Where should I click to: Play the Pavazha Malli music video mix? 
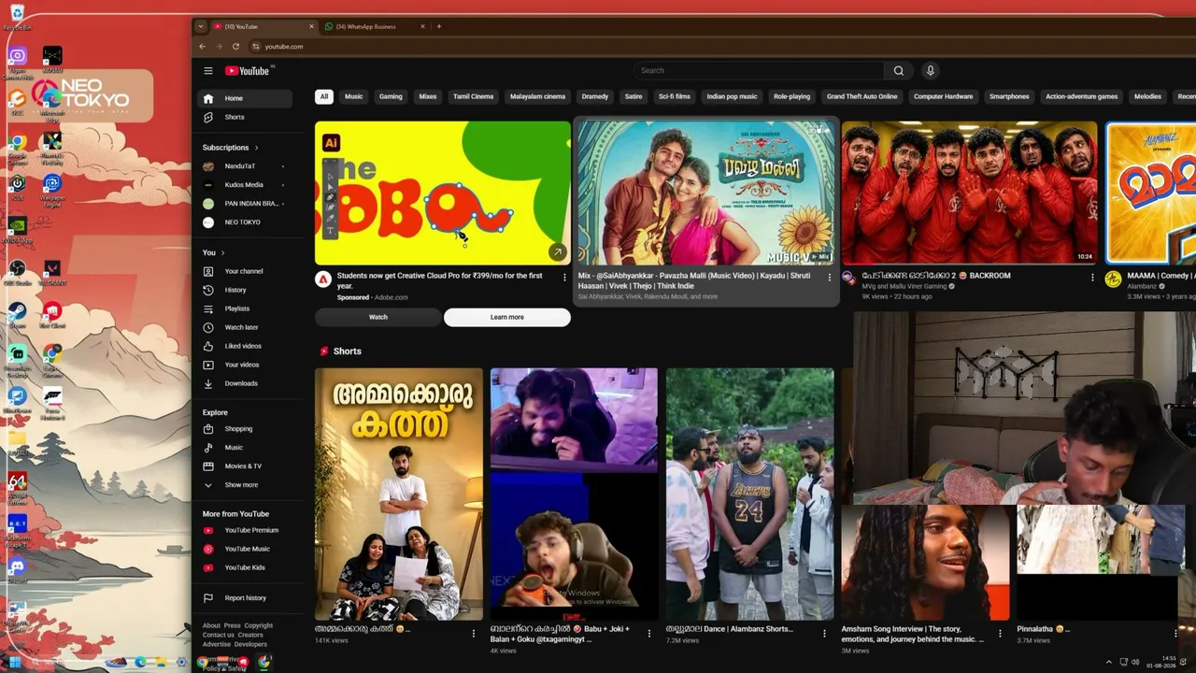705,193
